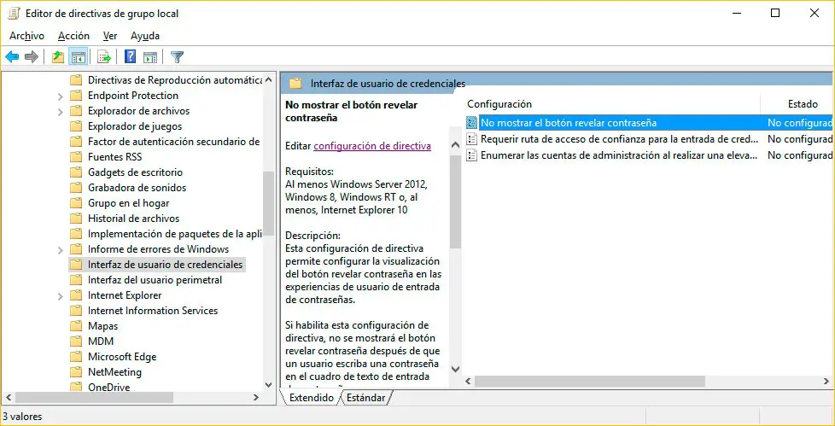835x426 pixels.
Task: Open the configuración de directiva link
Action: click(372, 145)
